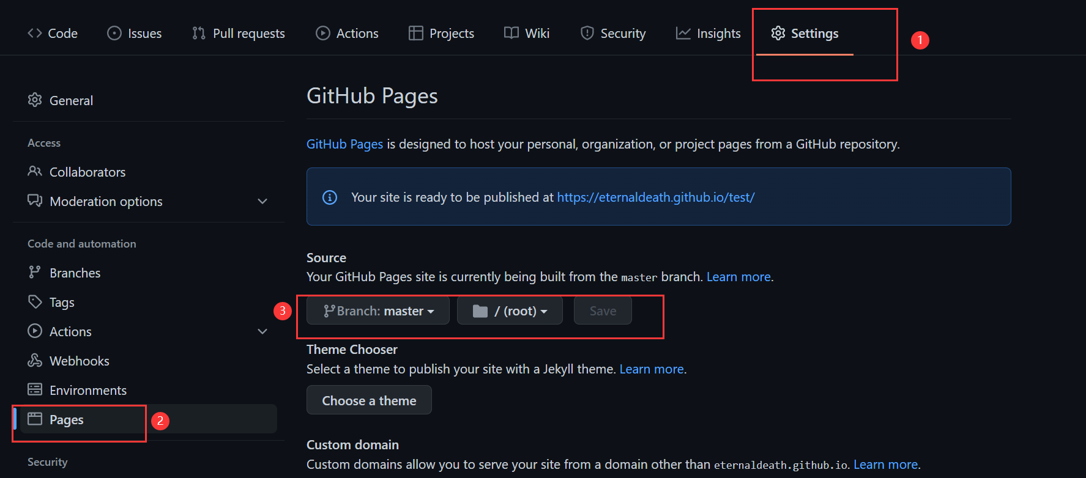1086x478 pixels.
Task: Click the Actions play icon in top nav
Action: [x=323, y=33]
